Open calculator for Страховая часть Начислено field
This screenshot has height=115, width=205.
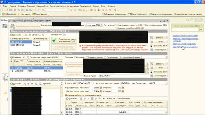point(101,88)
